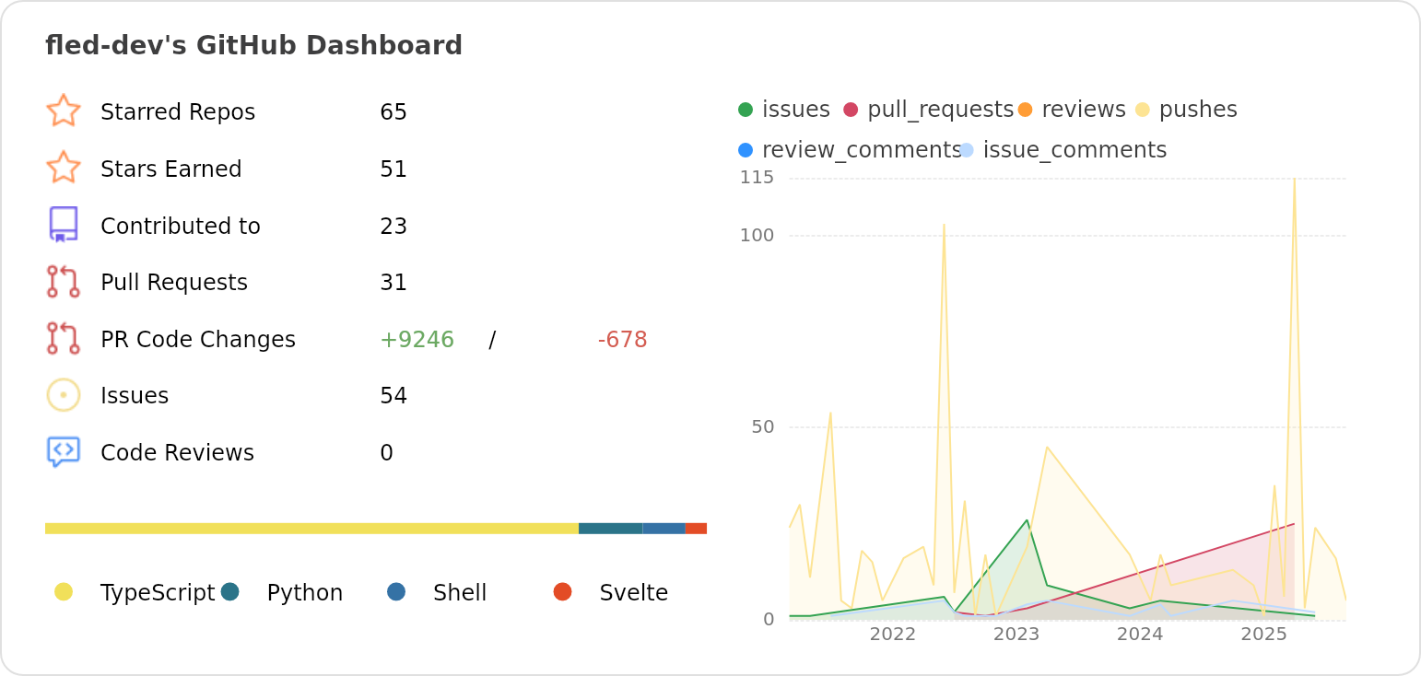The height and width of the screenshot is (676, 1421).
Task: Click the green +9246 additions value
Action: tap(417, 340)
